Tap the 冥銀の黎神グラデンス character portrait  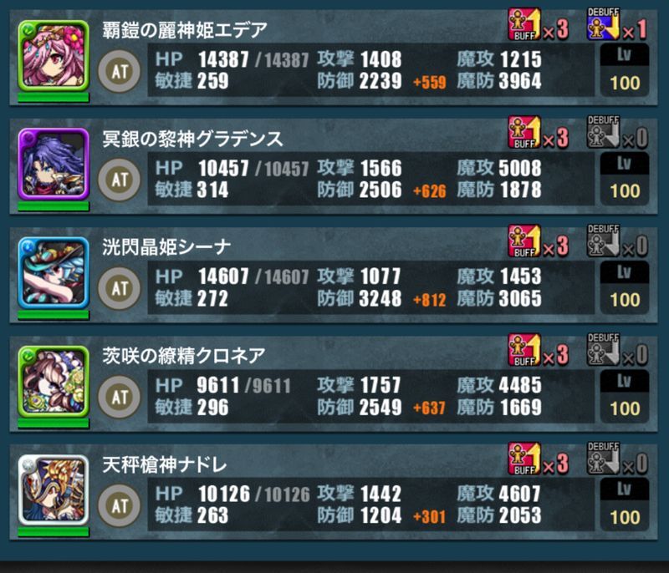pos(54,164)
